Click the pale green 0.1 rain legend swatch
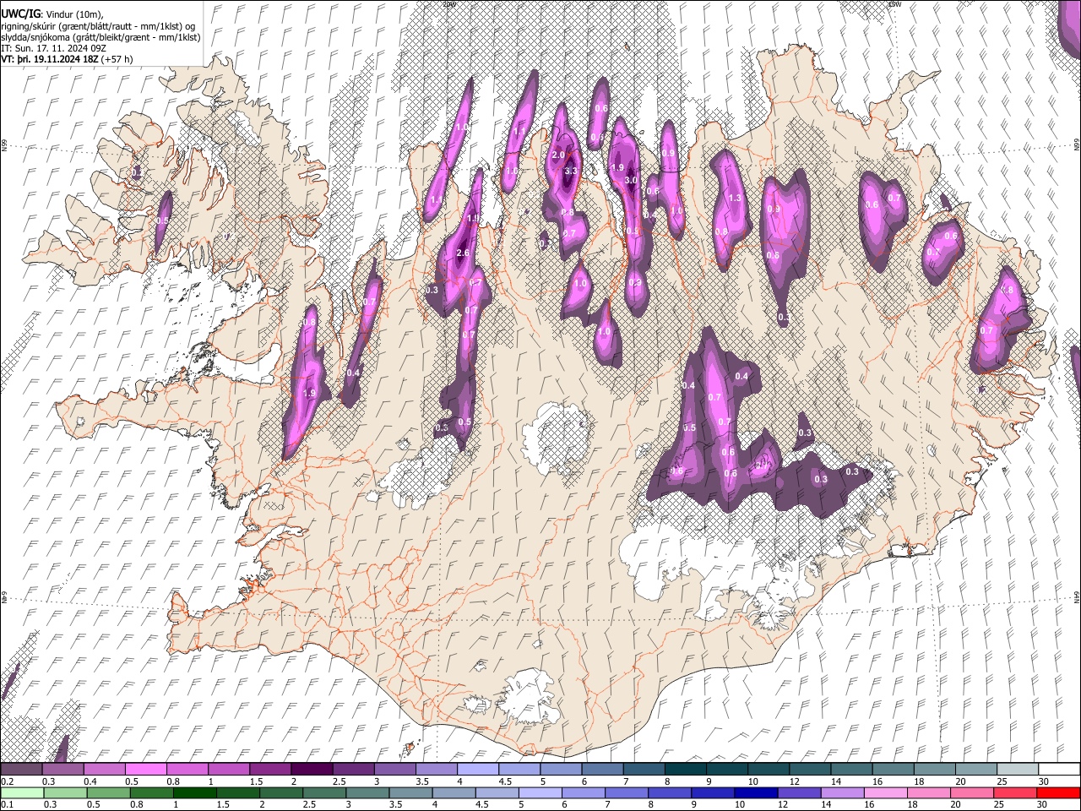1081x811 pixels. 21,792
